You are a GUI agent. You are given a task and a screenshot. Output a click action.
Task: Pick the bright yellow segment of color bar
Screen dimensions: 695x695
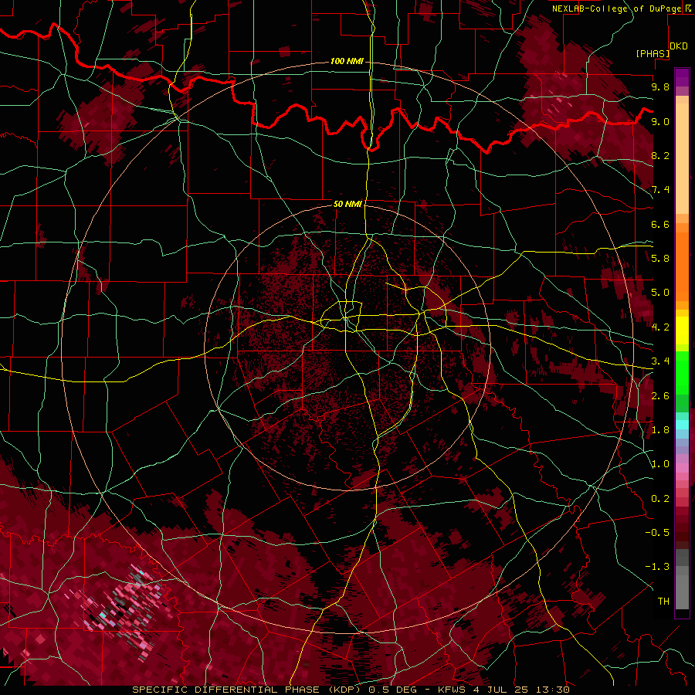point(682,331)
